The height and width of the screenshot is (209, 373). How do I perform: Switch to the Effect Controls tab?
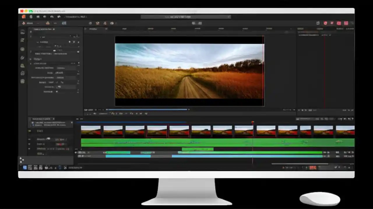(x=44, y=29)
